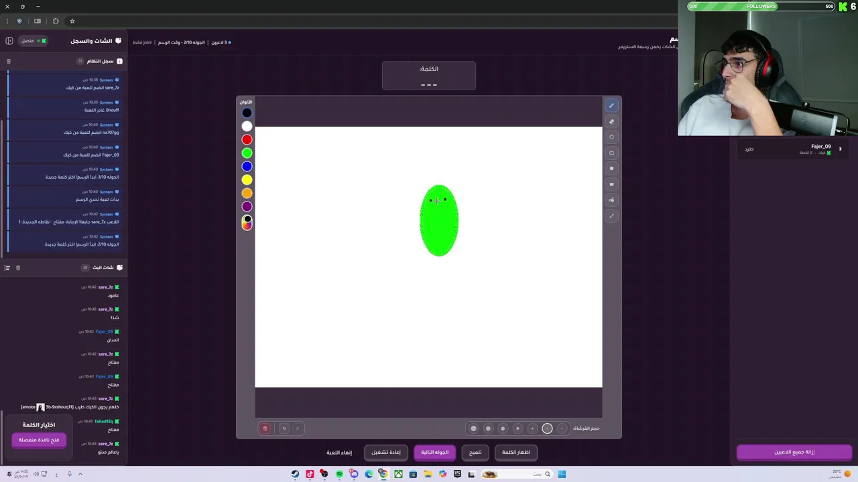Screen dimensions: 858x482
Task: Click player name Fajer_09 in players list
Action: point(821,146)
